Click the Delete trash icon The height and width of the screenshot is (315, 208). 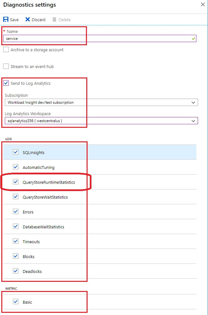[x=54, y=20]
